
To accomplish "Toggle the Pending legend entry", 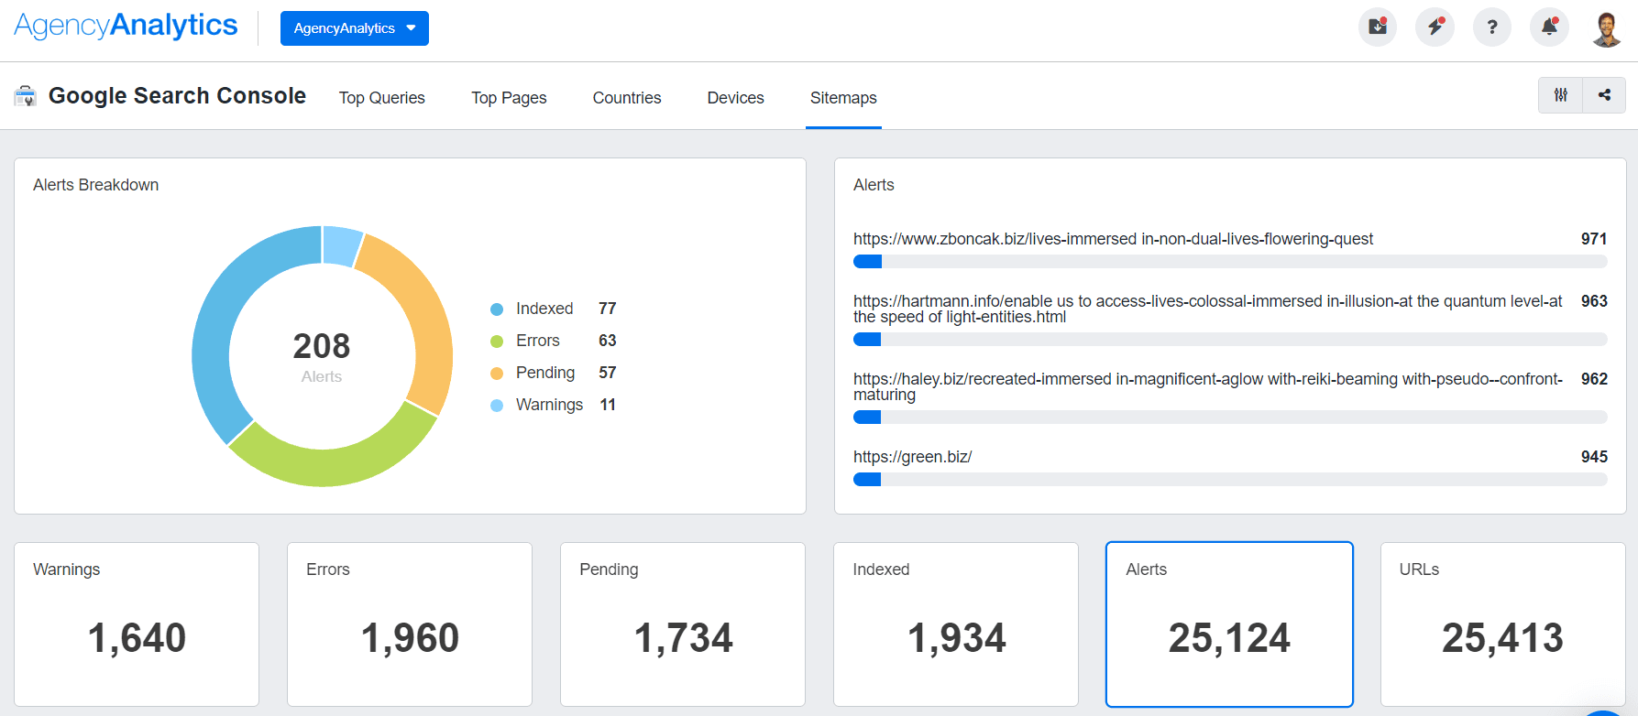I will 544,373.
